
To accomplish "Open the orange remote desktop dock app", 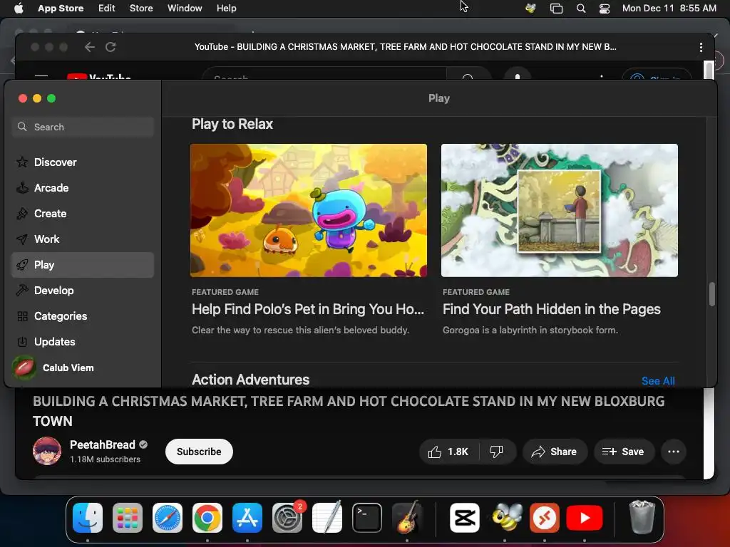I will (544, 518).
